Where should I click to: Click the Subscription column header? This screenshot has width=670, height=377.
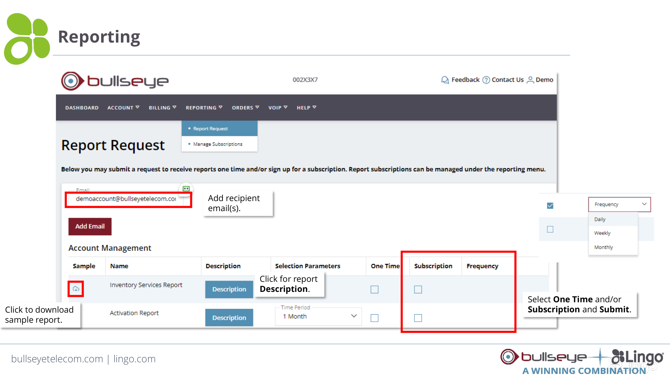tap(433, 266)
